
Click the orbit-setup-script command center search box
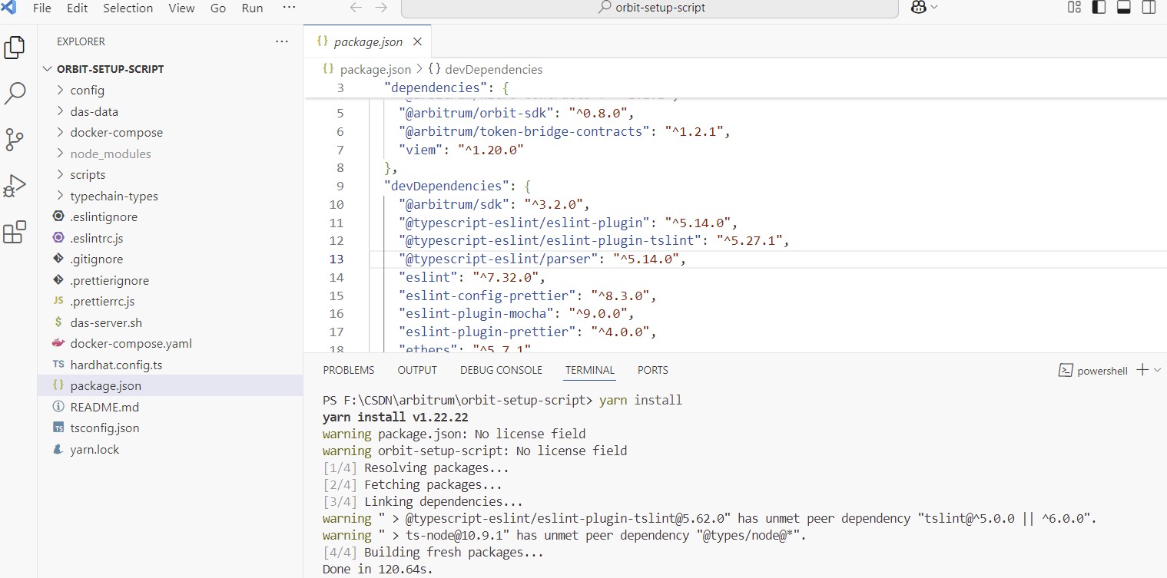[650, 8]
